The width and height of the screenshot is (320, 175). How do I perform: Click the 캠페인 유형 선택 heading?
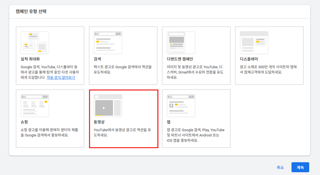[31, 12]
